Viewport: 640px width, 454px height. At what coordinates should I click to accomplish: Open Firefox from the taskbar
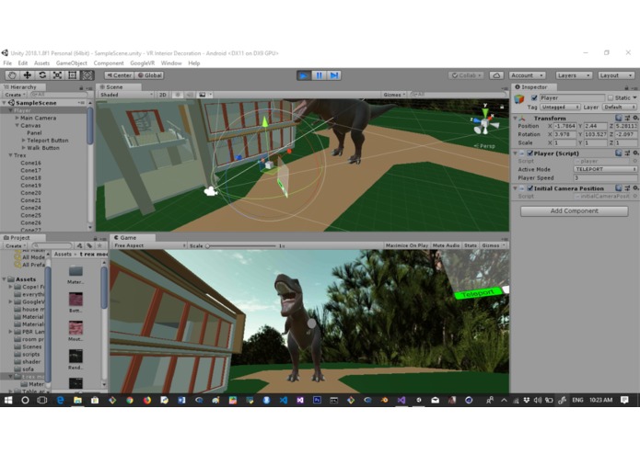(x=147, y=401)
